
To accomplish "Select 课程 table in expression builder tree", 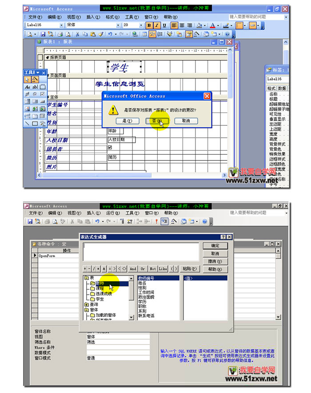I will pyautogui.click(x=100, y=289).
